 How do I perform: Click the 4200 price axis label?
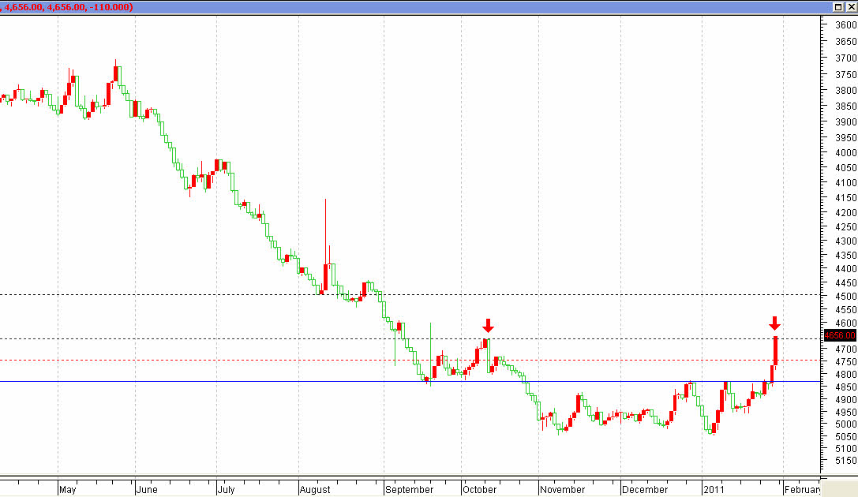(x=846, y=212)
